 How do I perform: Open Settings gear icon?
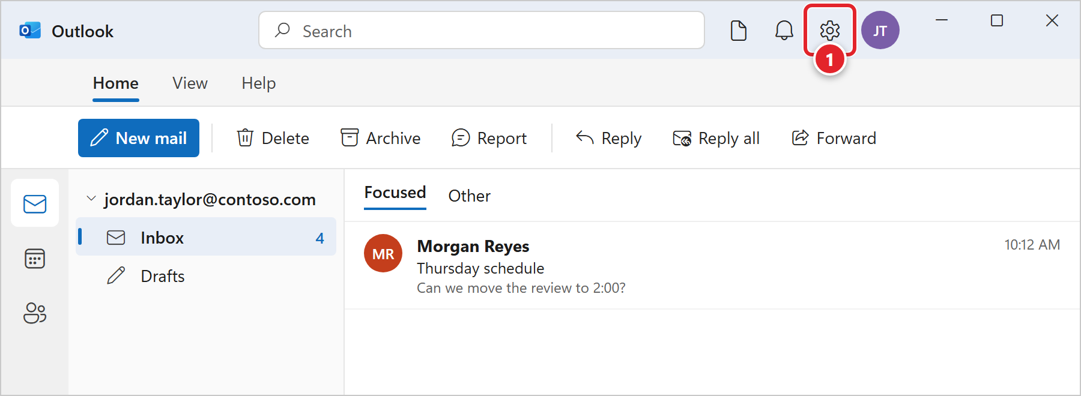tap(830, 30)
